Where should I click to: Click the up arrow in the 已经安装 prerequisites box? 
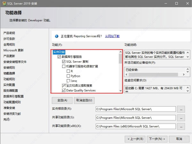coord(188,69)
